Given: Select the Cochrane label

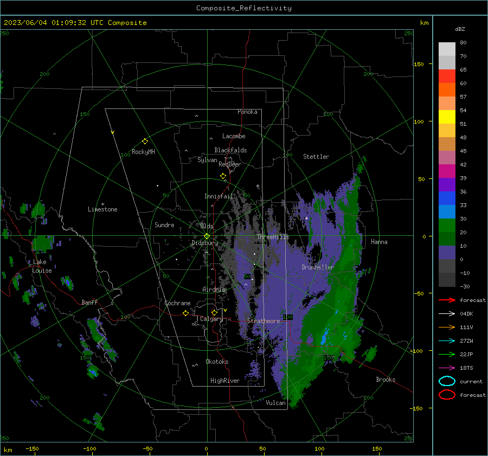Looking at the screenshot, I should [177, 303].
